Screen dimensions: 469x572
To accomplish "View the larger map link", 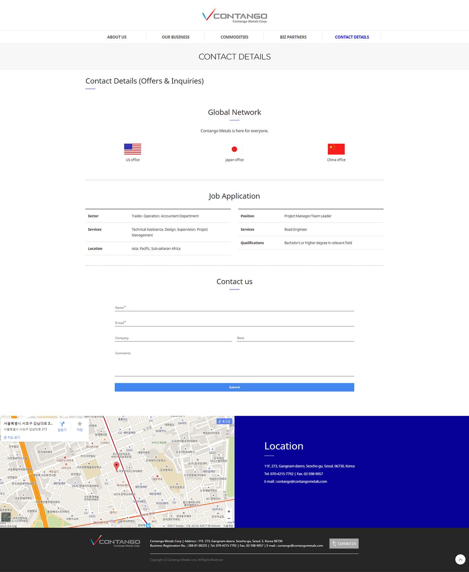I will pos(12,437).
